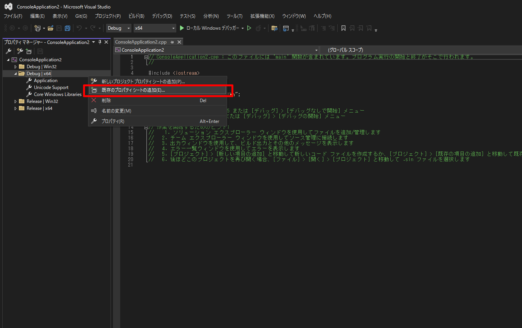Screen dimensions: 522x328
Task: Select the Unicode Support property sheet
Action: point(51,87)
